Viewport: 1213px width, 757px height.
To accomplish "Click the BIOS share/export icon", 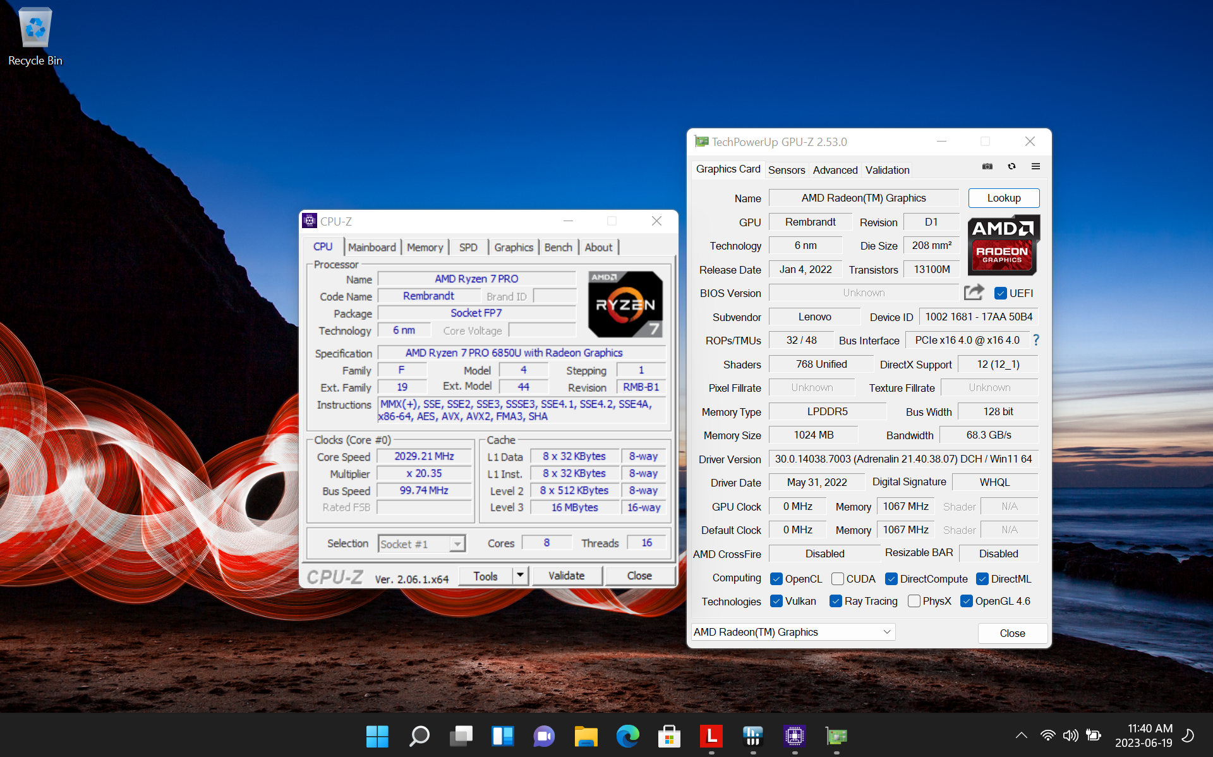I will 974,292.
